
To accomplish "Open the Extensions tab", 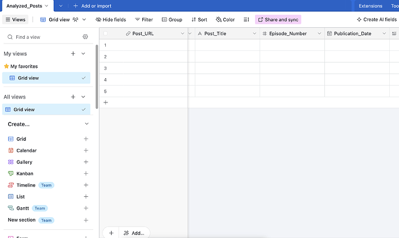I will tap(370, 6).
